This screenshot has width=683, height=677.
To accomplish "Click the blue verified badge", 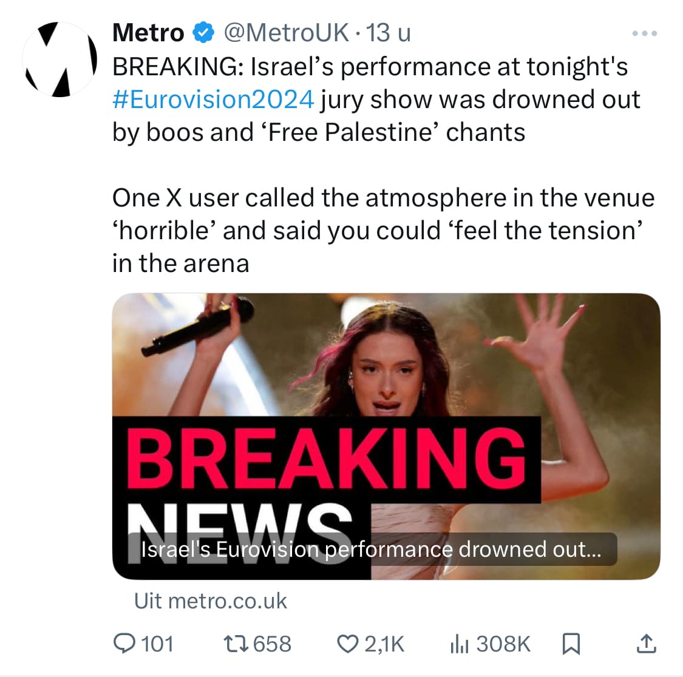I will click(203, 33).
